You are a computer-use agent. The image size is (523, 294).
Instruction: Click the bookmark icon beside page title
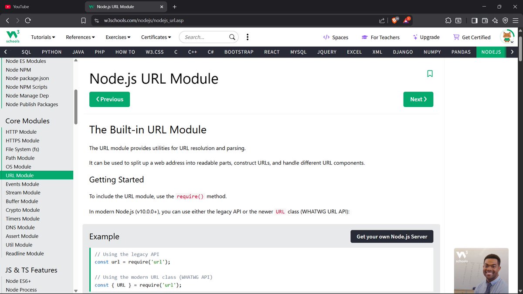coord(430,74)
